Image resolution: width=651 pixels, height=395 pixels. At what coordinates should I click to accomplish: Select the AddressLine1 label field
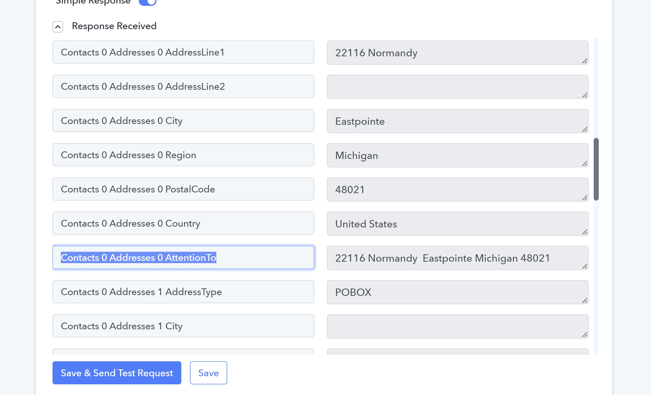(x=183, y=52)
